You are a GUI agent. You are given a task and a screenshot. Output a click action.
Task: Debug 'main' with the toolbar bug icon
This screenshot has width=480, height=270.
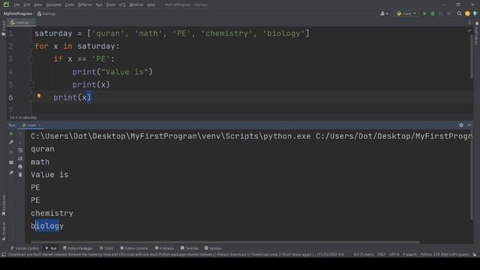(433, 13)
